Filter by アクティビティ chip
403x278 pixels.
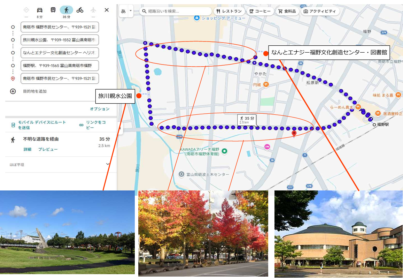point(320,11)
